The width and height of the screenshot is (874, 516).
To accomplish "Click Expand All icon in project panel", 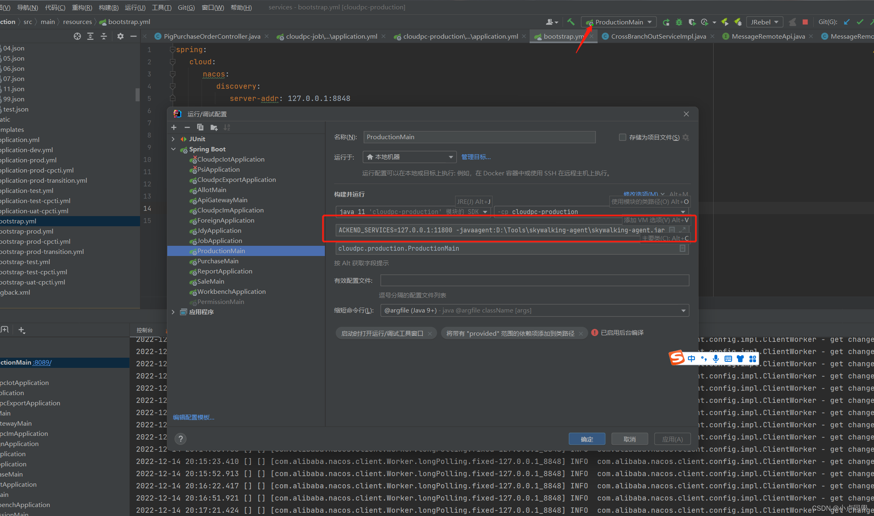I will coord(90,36).
